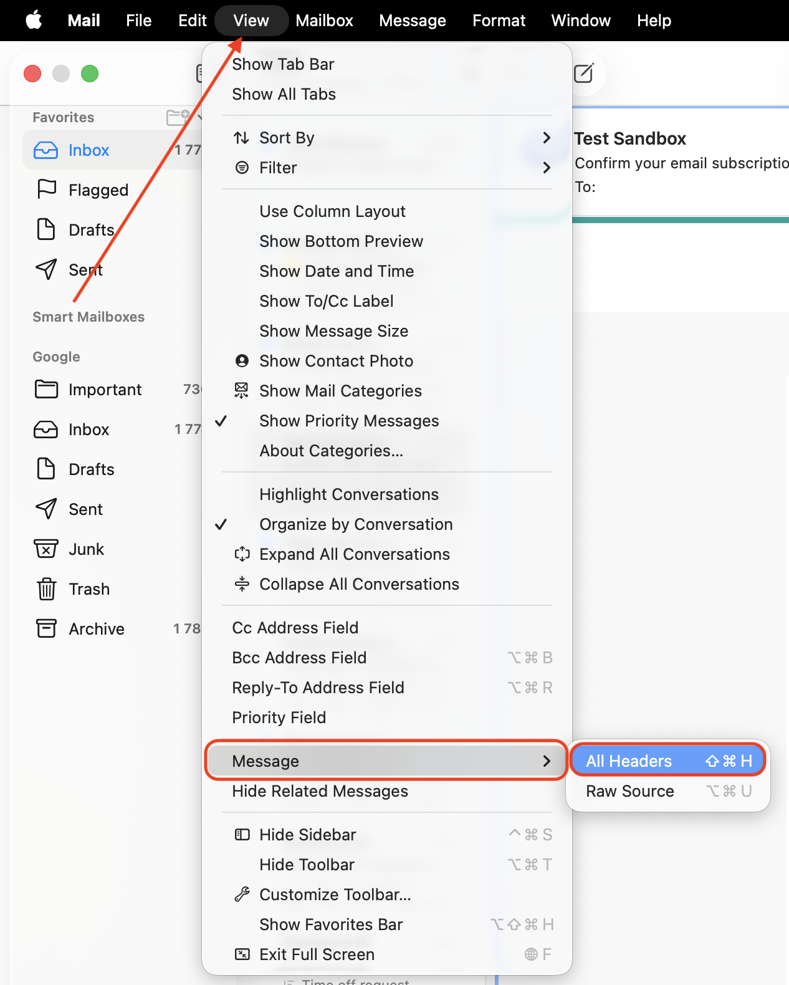
Task: Click the Filter circle icon
Action: point(242,168)
